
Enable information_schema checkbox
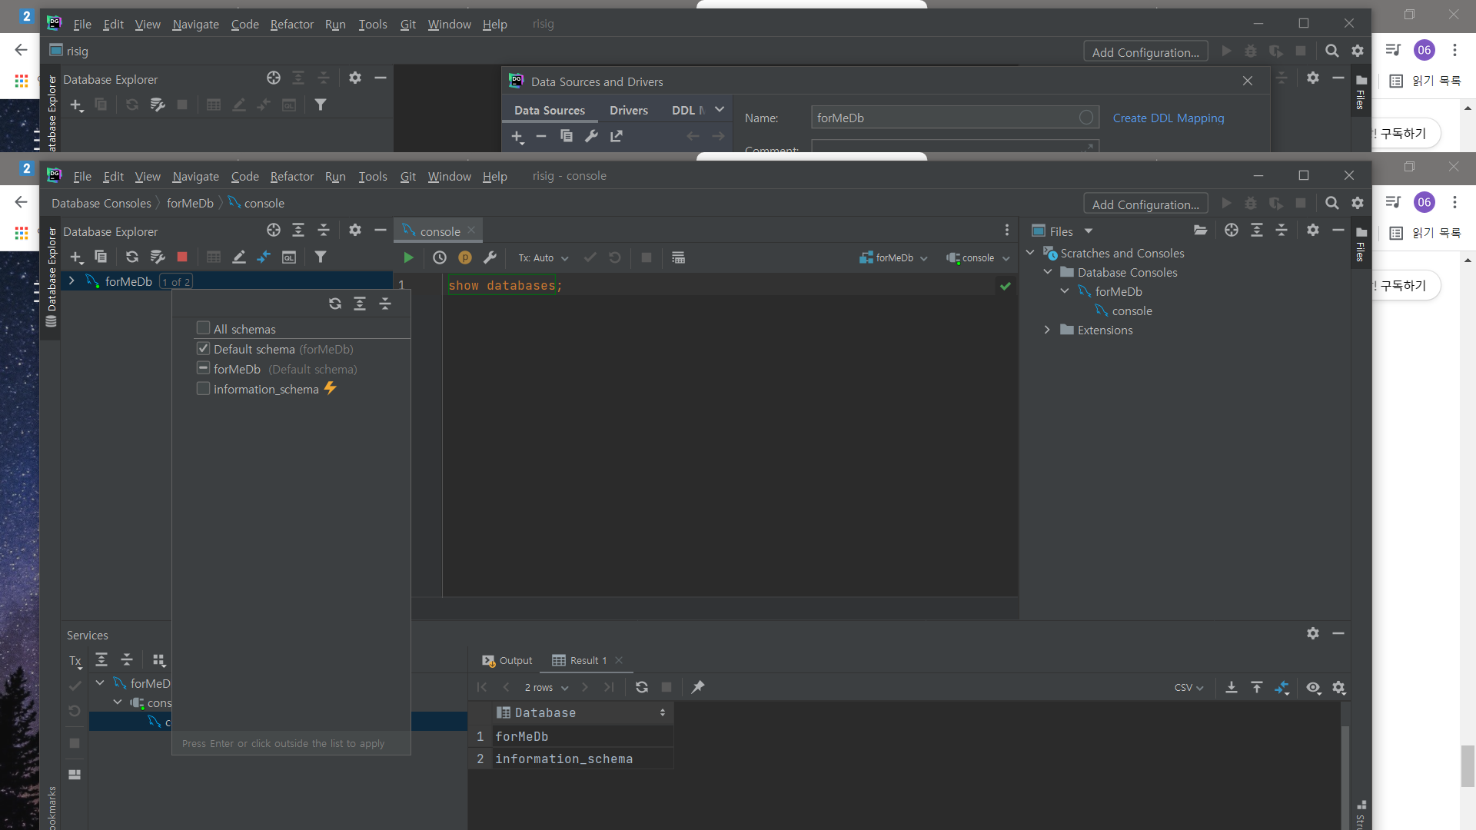tap(204, 389)
